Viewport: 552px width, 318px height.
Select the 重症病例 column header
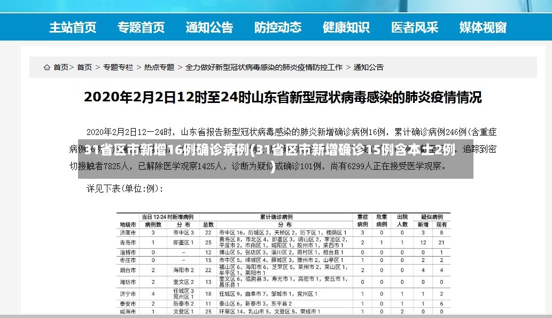tap(363, 221)
